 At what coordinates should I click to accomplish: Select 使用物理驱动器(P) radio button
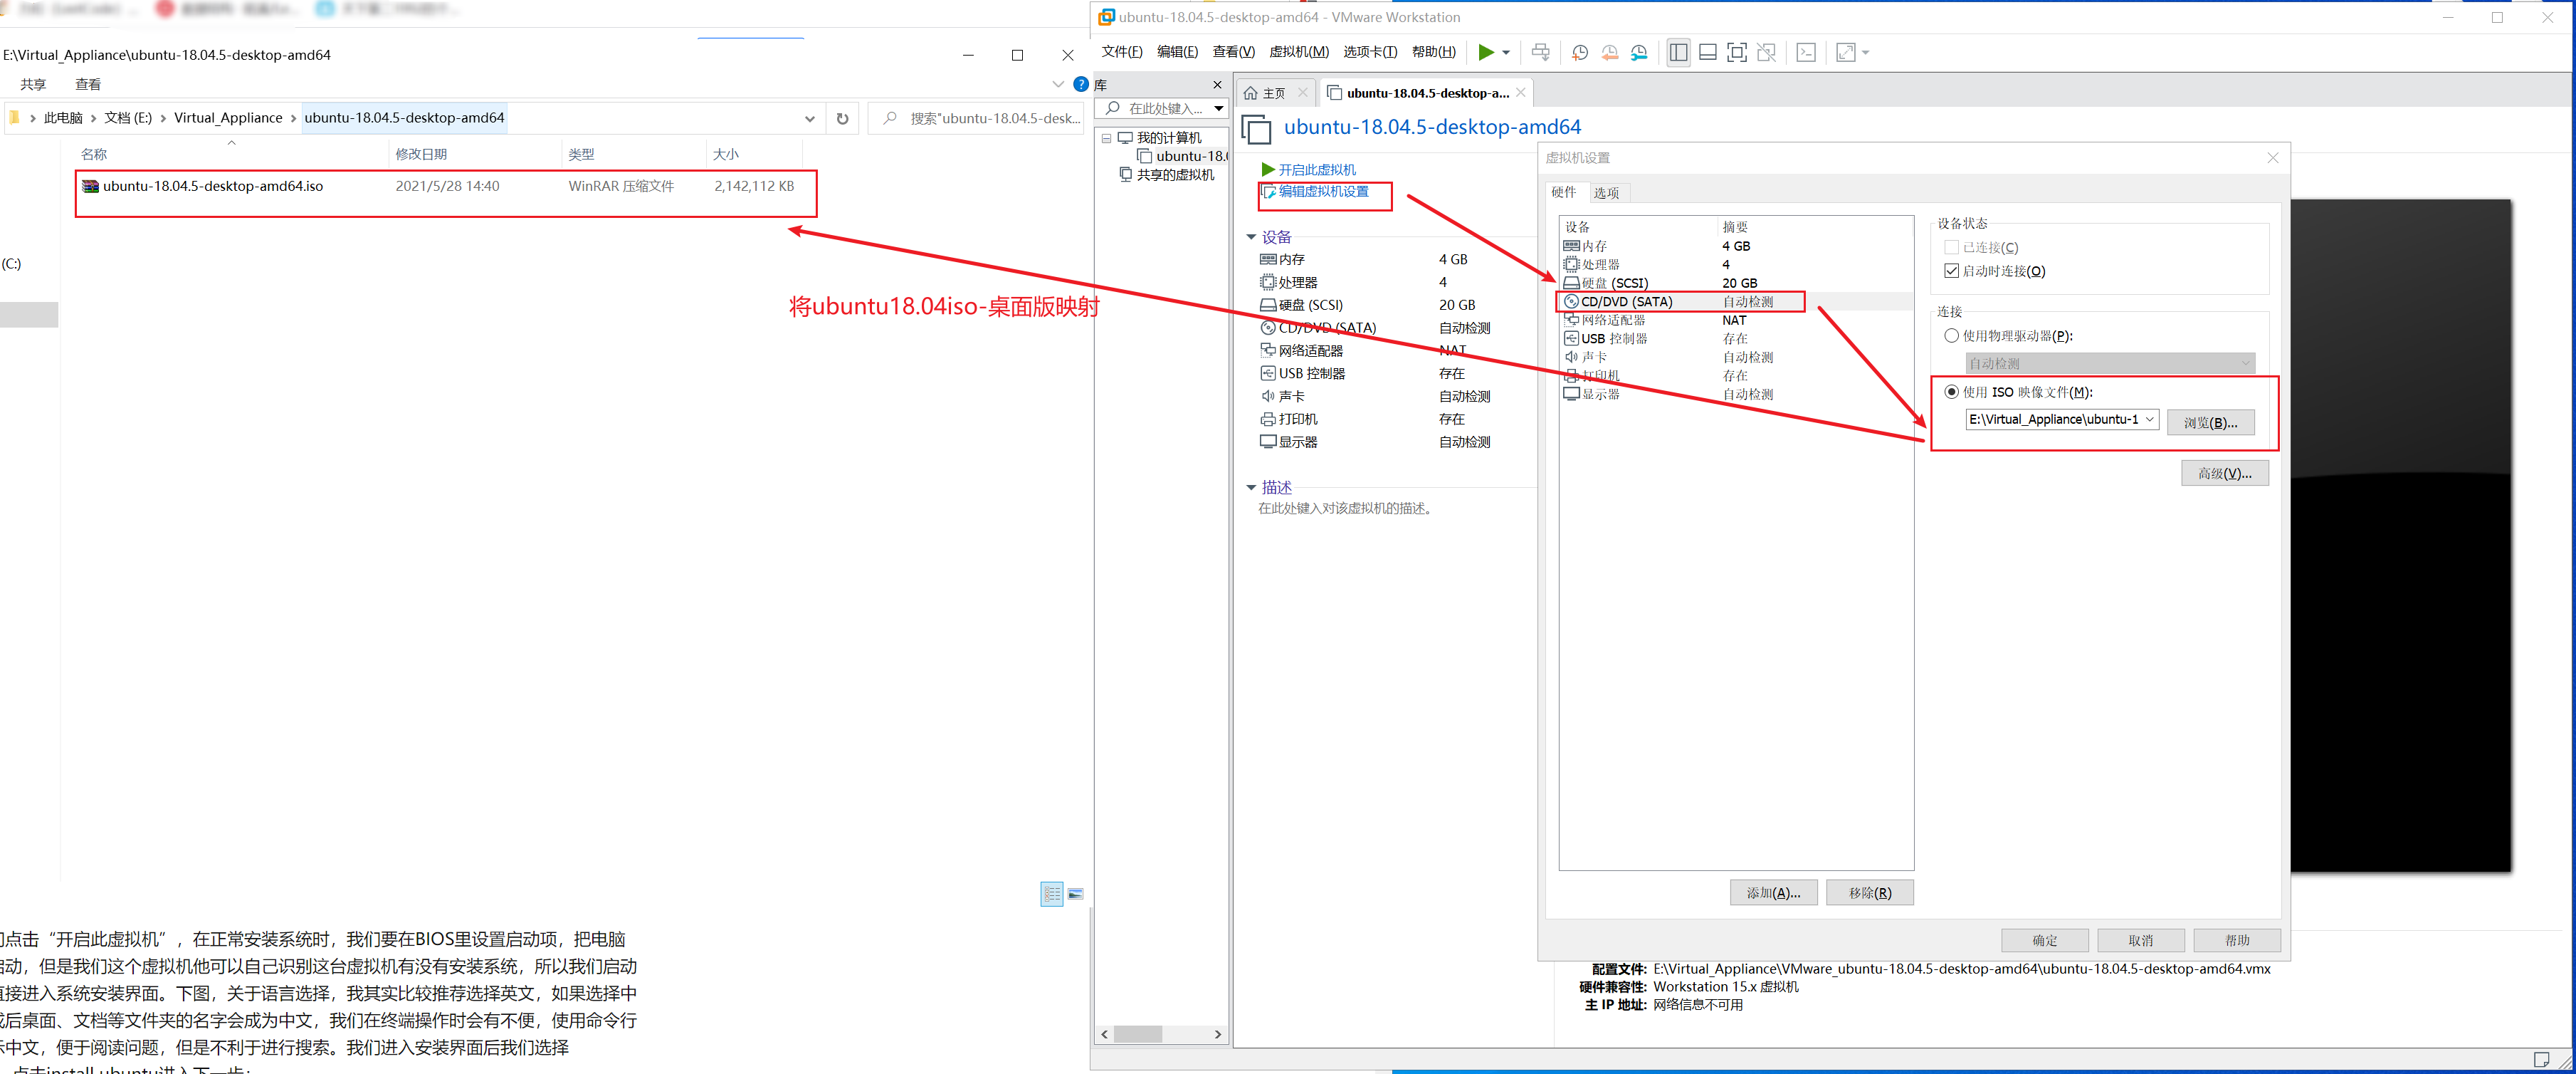[x=1951, y=336]
